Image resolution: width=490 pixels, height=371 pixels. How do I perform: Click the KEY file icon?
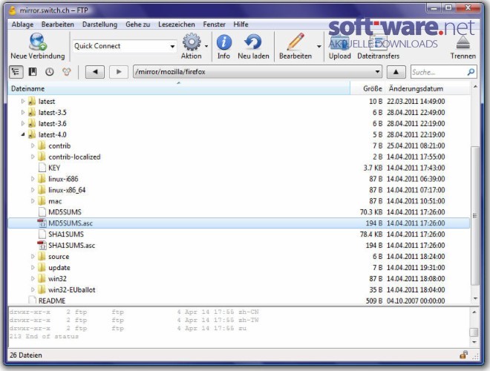pyautogui.click(x=42, y=168)
